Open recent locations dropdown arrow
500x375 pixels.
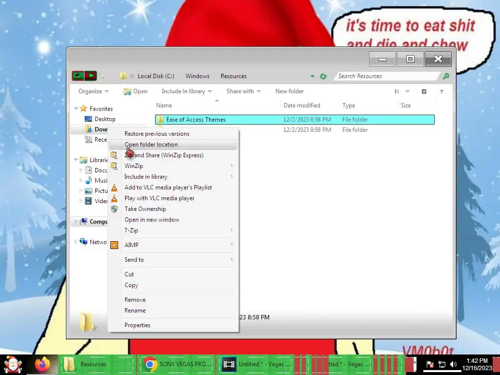[103, 76]
